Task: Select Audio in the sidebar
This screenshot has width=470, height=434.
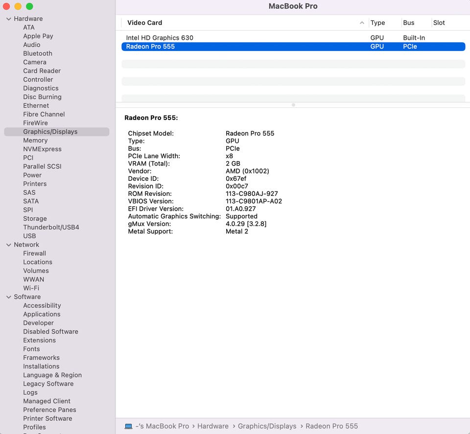Action: pos(31,45)
